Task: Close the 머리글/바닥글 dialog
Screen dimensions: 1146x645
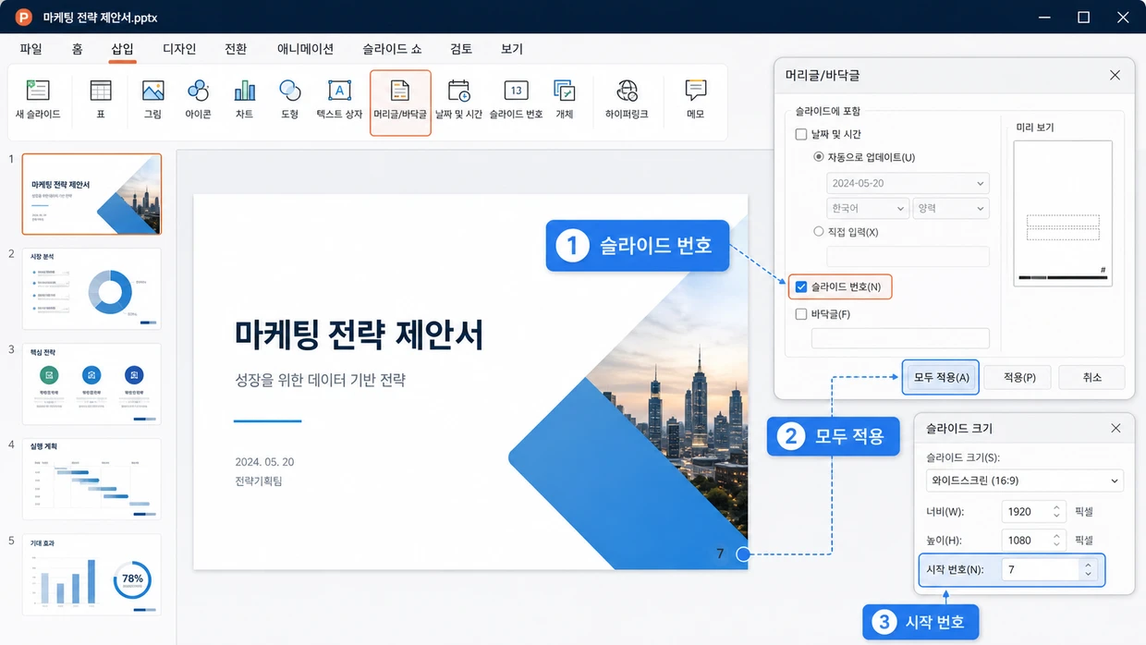Action: coord(1115,75)
